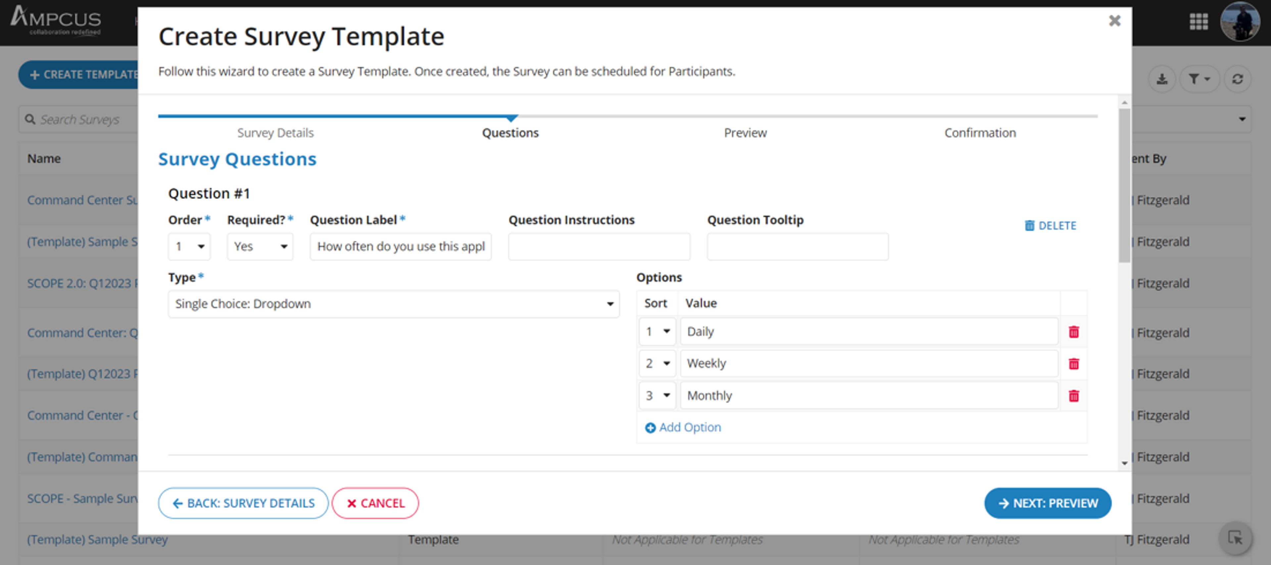Click the Question #1 heading
Screen dimensions: 1271x565
(209, 193)
